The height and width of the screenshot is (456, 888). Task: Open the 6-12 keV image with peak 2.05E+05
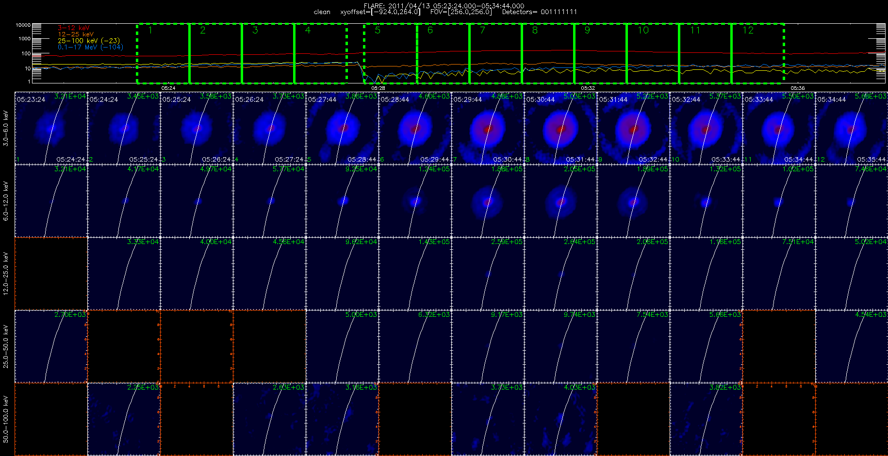coord(560,201)
